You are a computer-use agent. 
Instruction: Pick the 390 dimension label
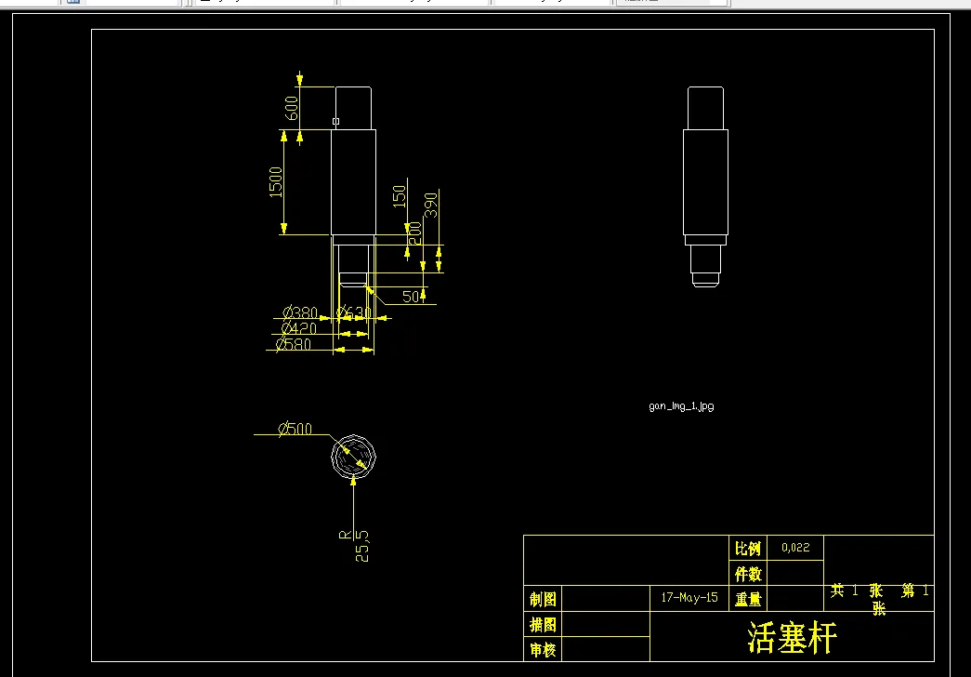coord(431,206)
